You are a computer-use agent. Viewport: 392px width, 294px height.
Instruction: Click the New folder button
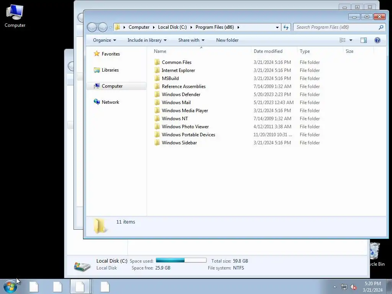coord(227,40)
